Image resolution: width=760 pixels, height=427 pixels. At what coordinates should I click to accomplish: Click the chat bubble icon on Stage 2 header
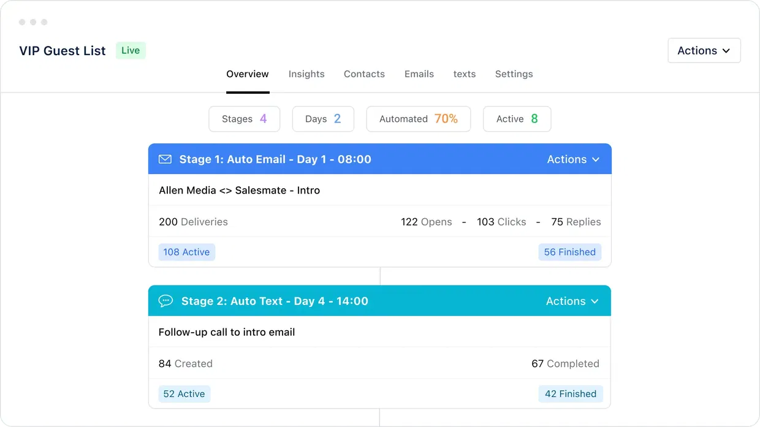(x=165, y=301)
